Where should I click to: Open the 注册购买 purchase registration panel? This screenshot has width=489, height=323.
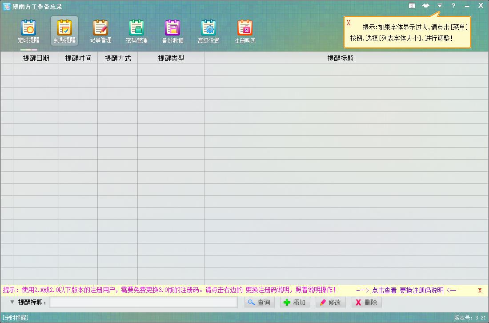coord(245,30)
